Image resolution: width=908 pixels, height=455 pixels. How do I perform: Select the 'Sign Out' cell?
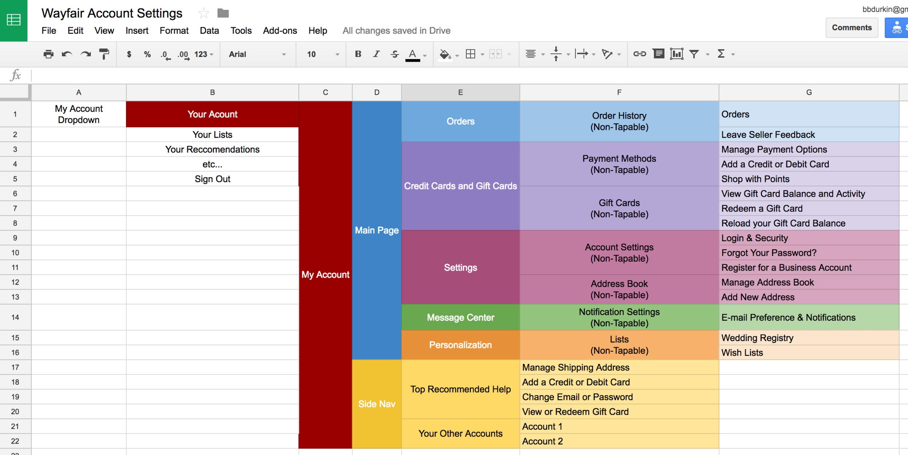212,179
